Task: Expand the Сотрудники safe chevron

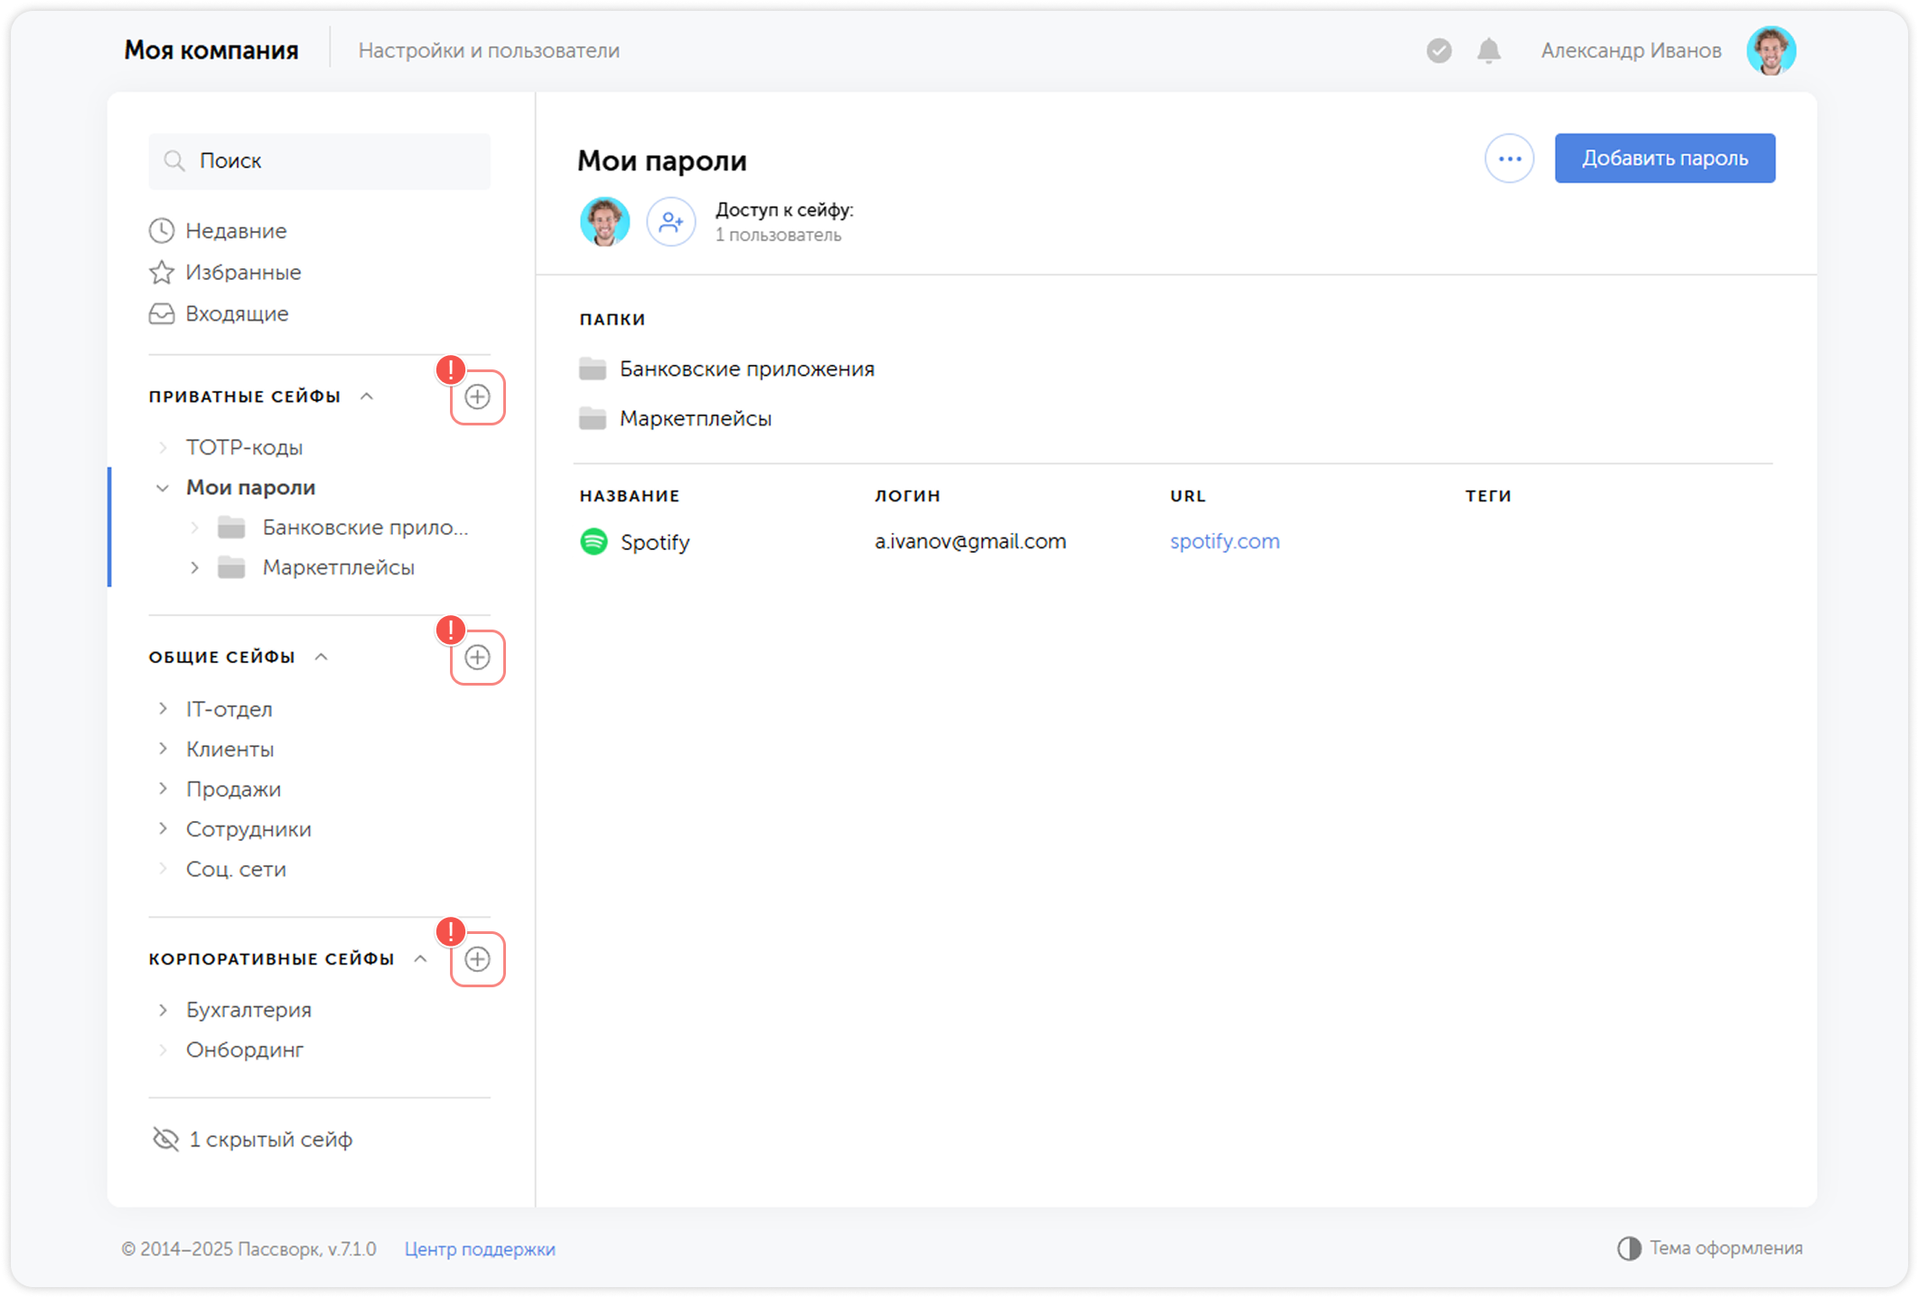Action: [x=163, y=828]
